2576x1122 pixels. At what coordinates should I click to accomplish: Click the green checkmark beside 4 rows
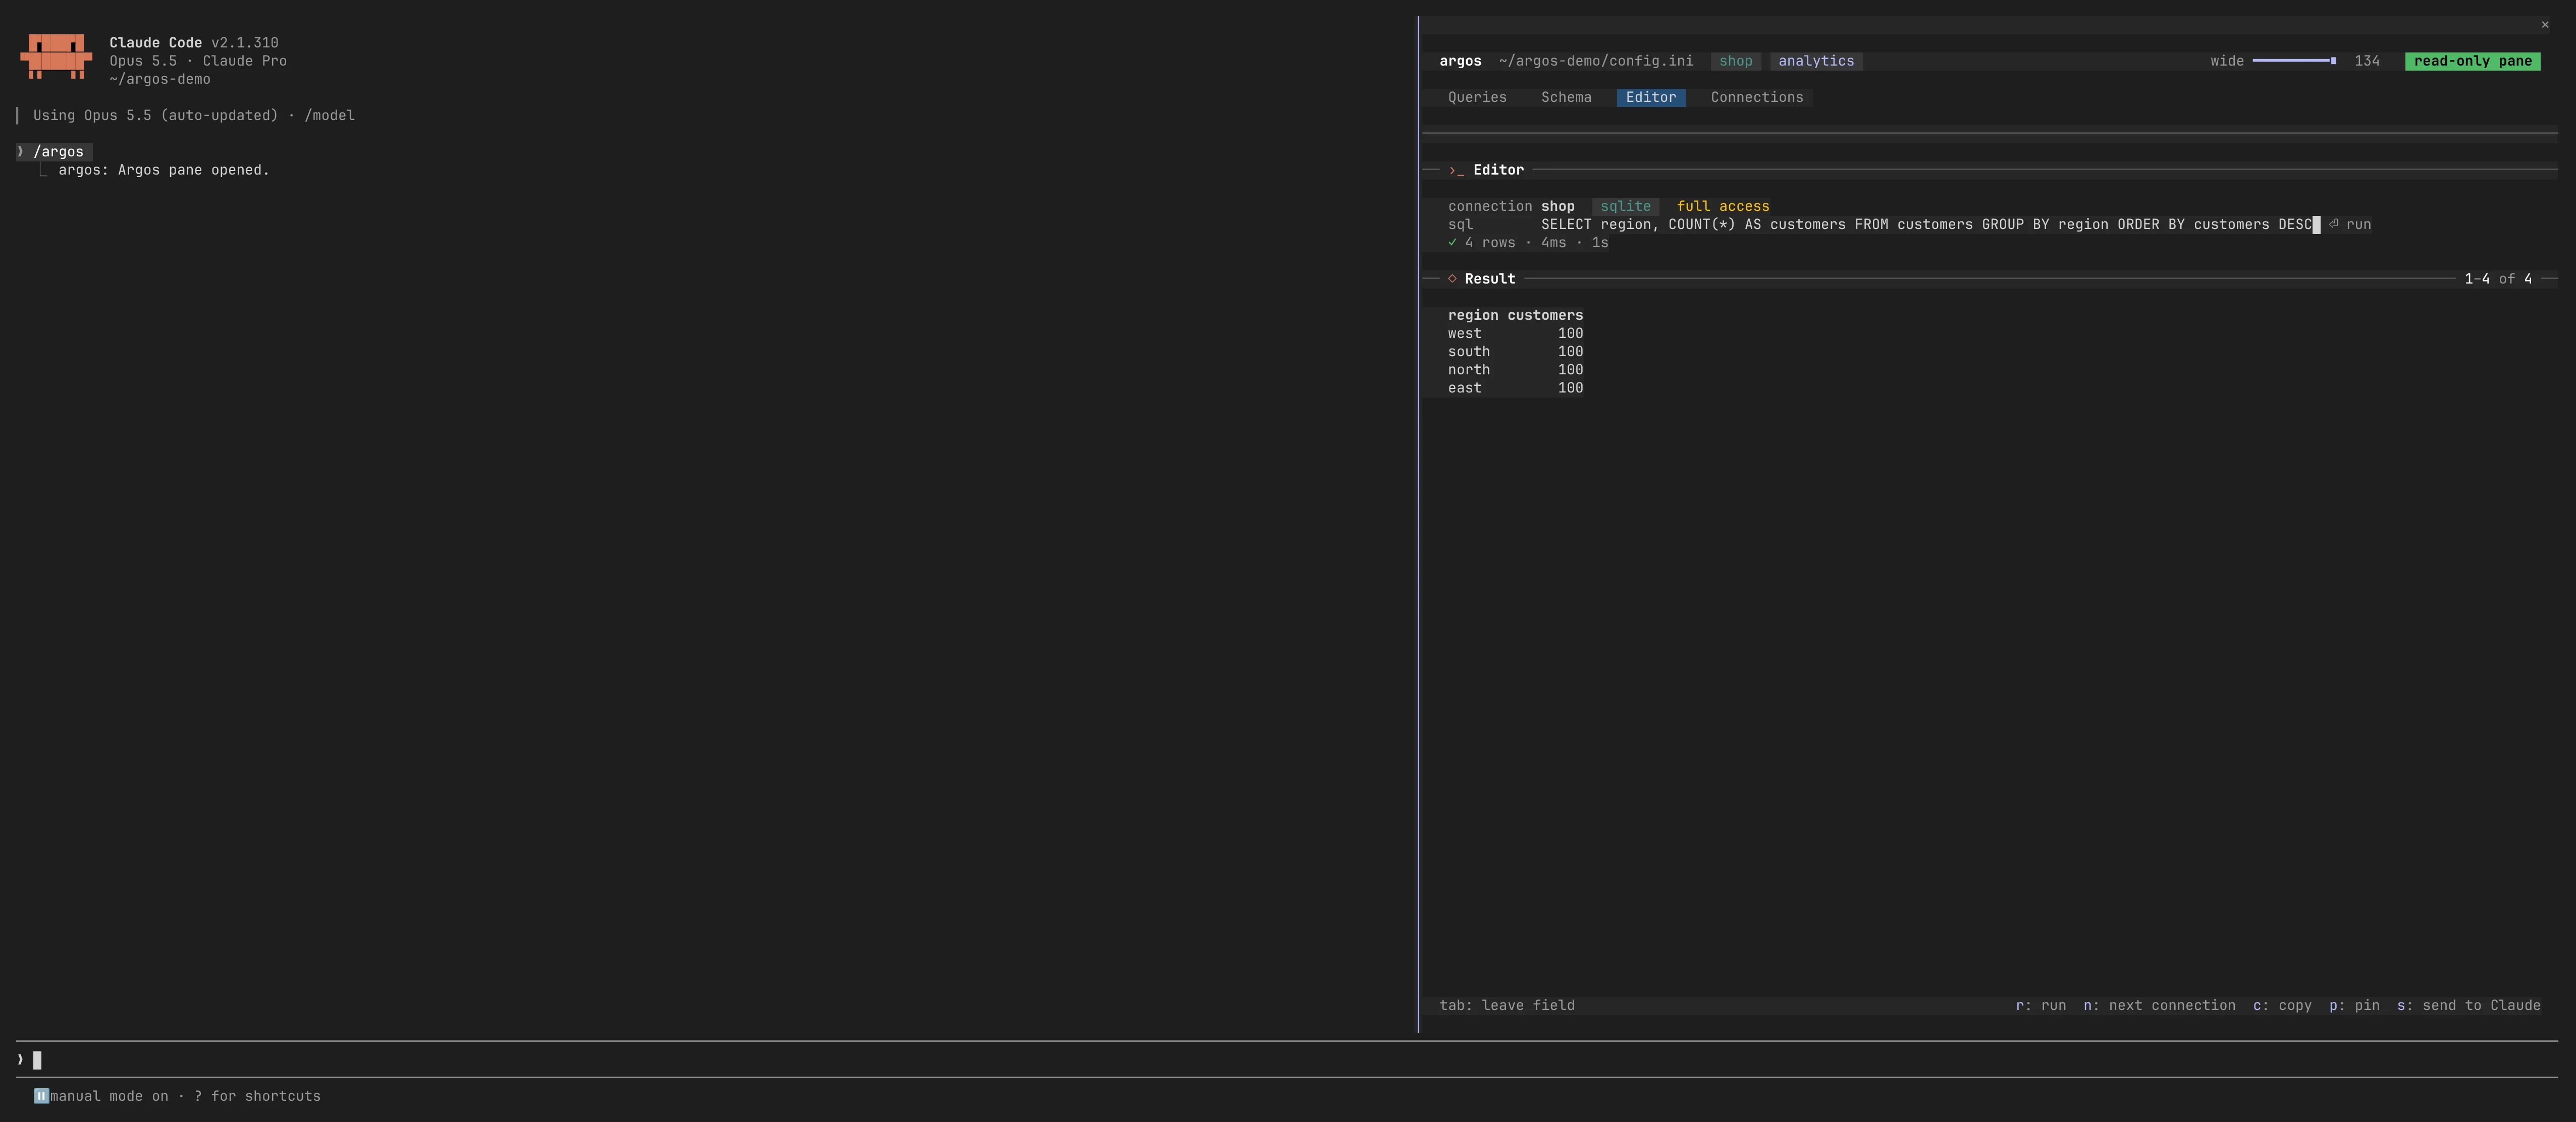[x=1452, y=243]
